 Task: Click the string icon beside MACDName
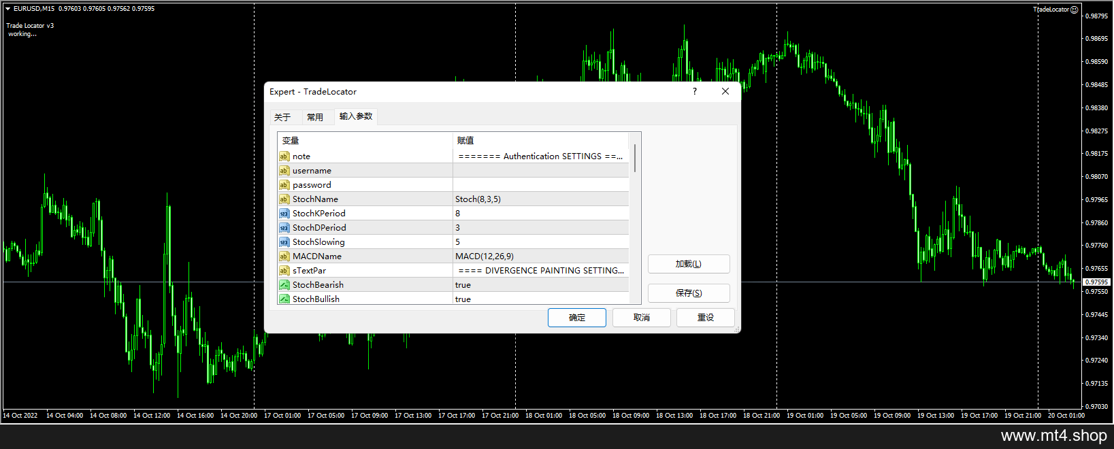tap(284, 256)
